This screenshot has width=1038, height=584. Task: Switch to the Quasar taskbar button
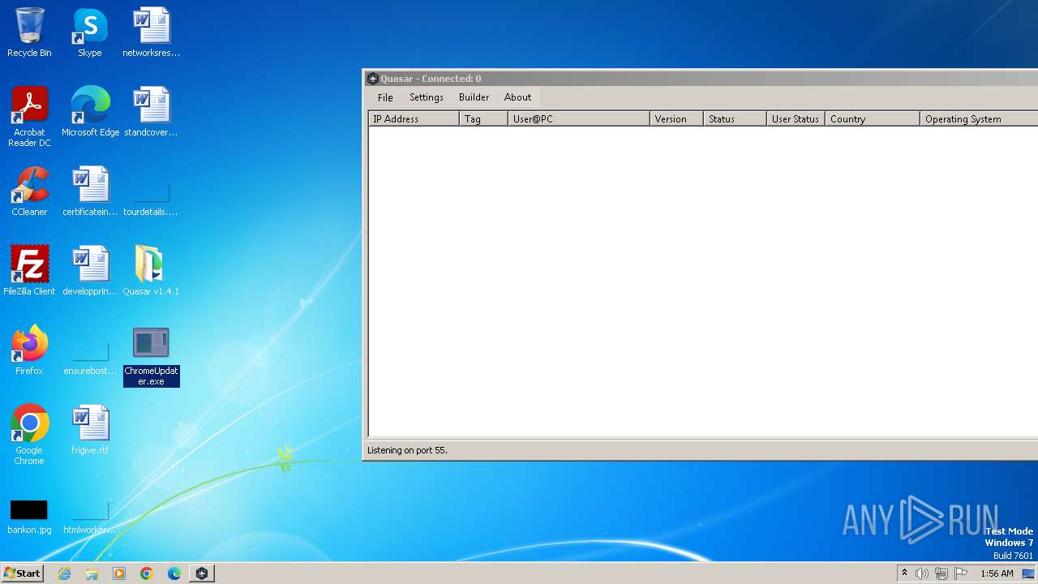click(x=202, y=573)
